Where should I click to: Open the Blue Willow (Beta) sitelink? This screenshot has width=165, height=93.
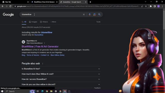tap(57, 55)
